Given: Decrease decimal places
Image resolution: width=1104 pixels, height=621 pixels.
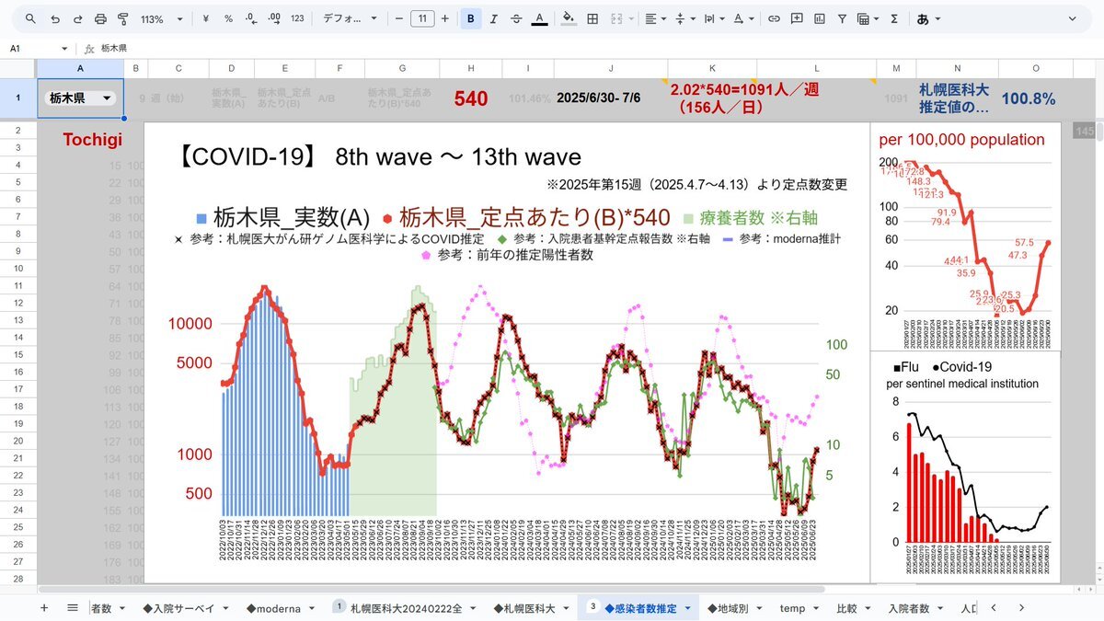Looking at the screenshot, I should [251, 18].
